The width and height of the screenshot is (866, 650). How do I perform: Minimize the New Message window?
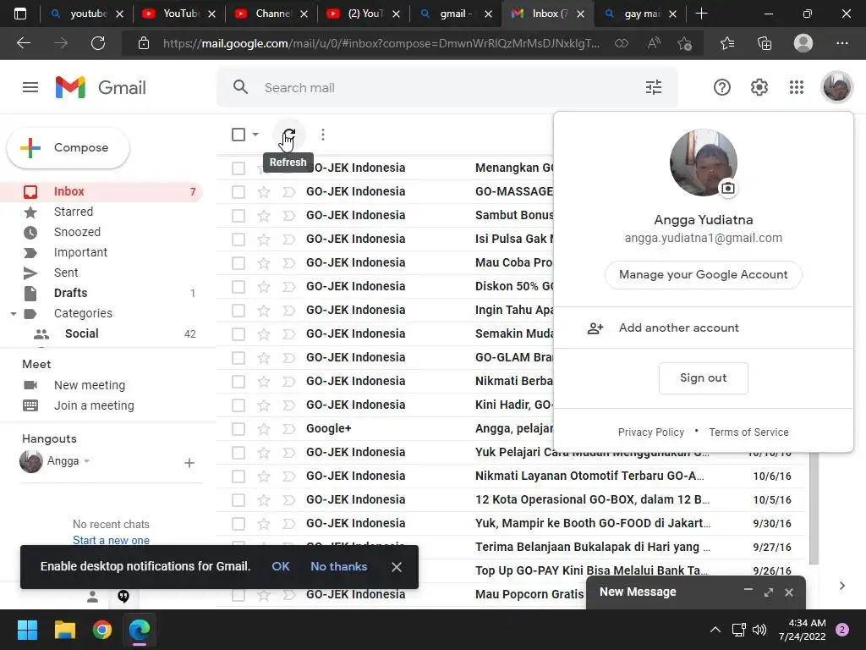coord(748,590)
